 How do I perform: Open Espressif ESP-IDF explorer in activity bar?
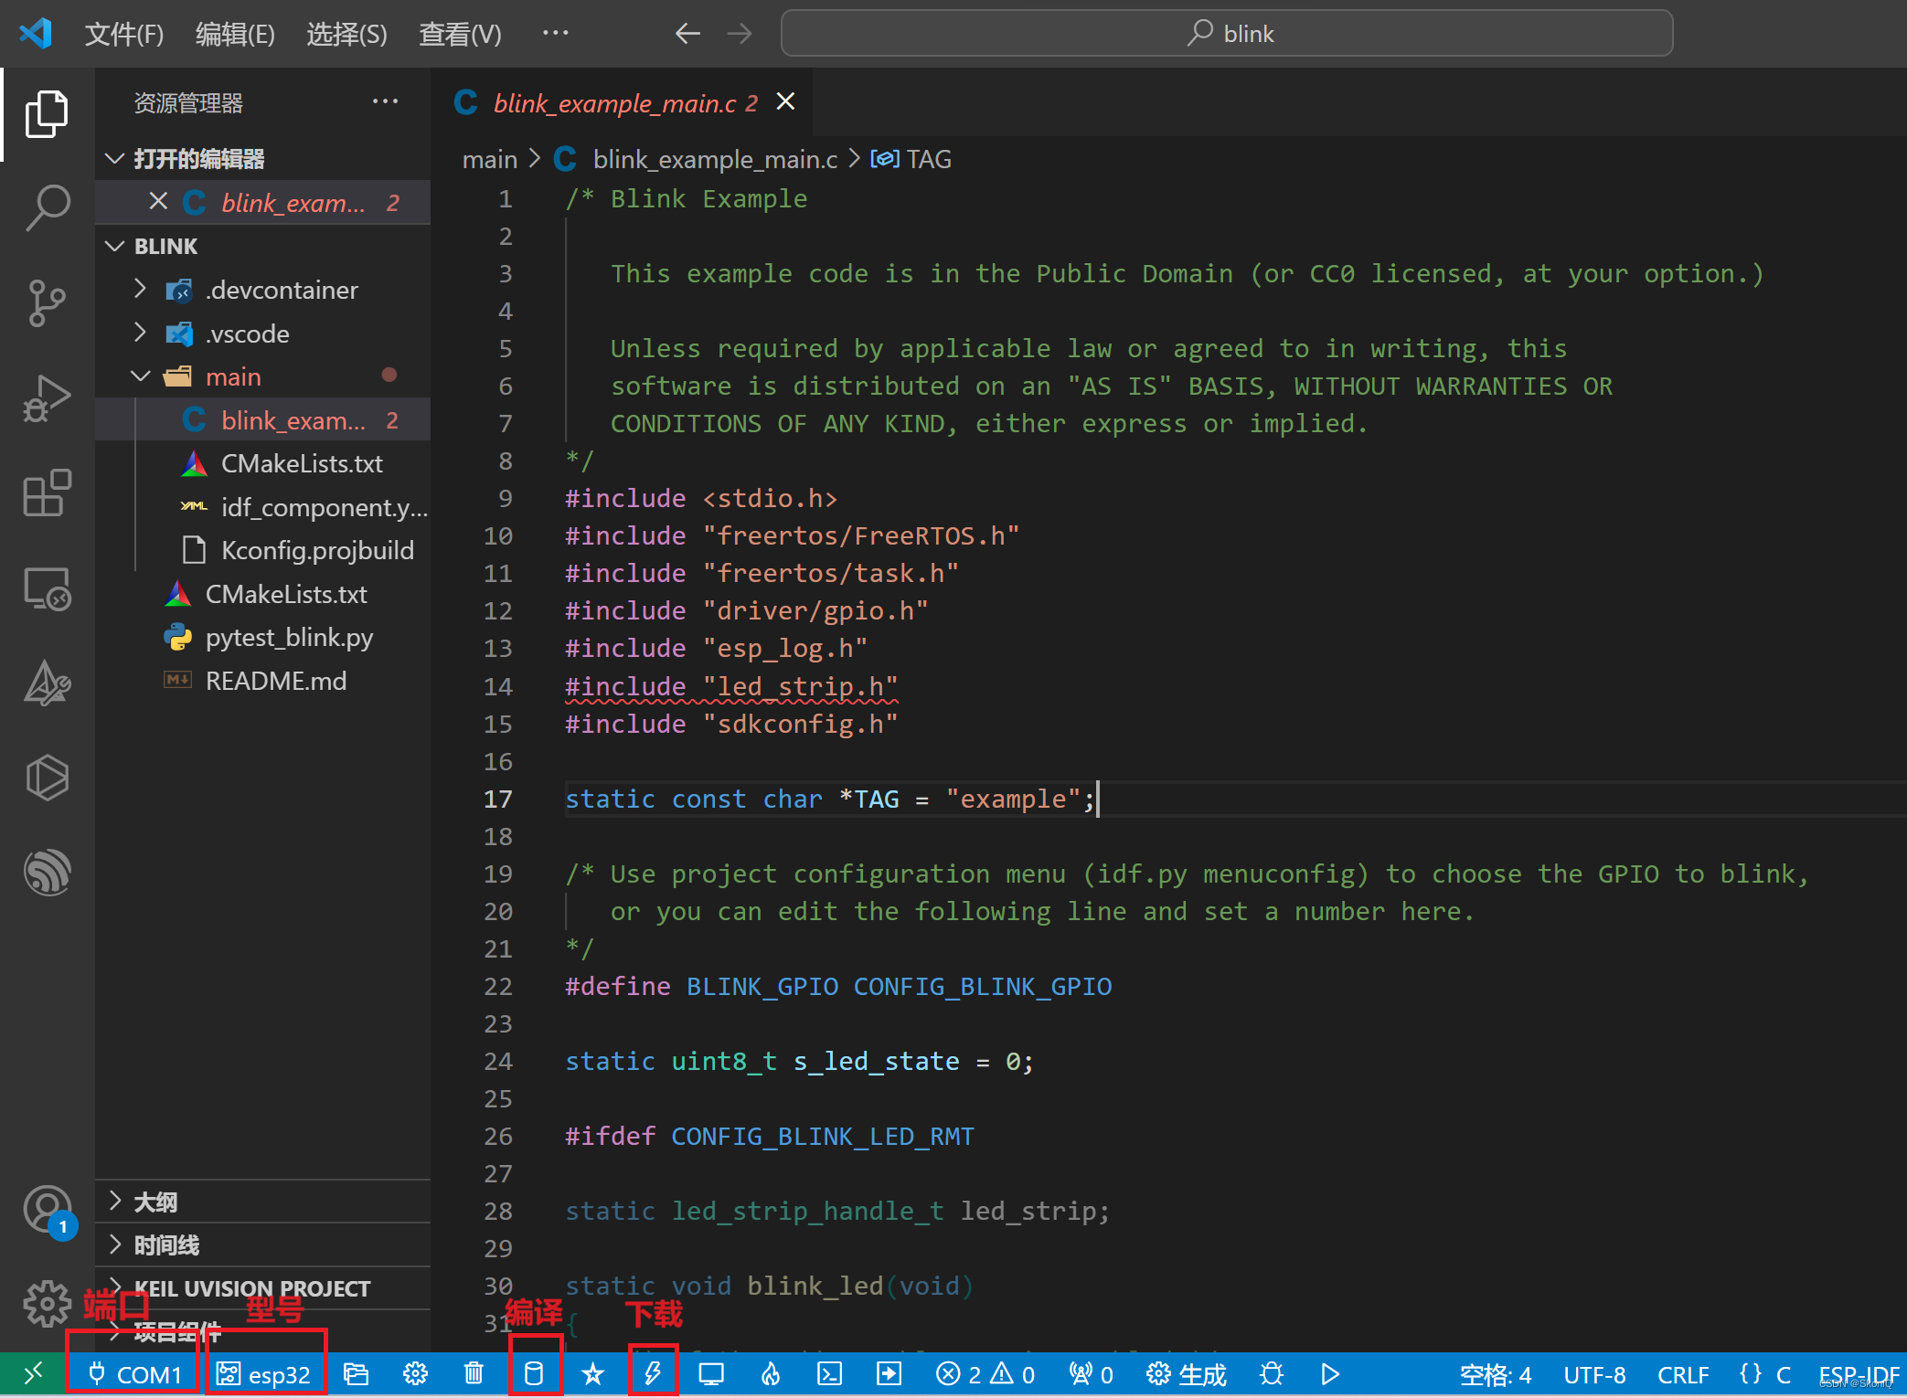47,872
